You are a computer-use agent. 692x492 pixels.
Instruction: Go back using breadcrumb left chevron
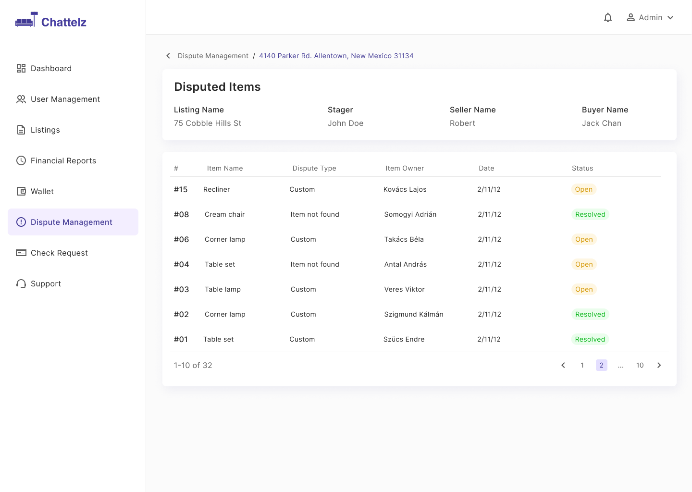168,56
